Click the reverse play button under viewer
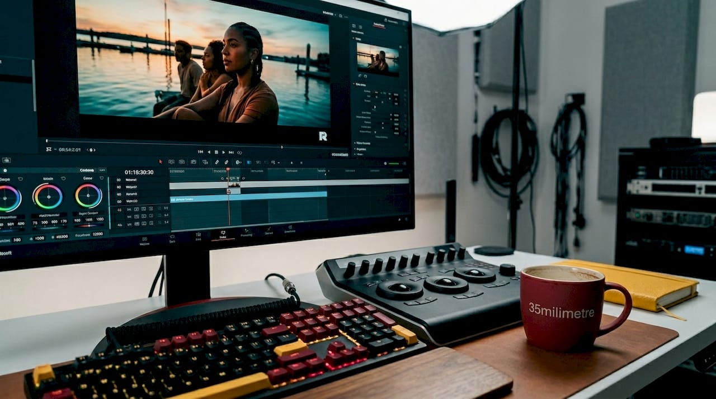This screenshot has width=716, height=399. (209, 152)
